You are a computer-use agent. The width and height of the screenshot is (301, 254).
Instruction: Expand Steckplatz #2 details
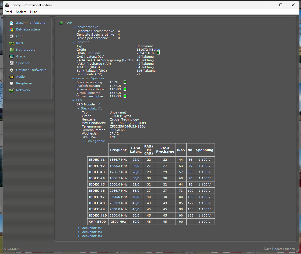tap(91, 228)
